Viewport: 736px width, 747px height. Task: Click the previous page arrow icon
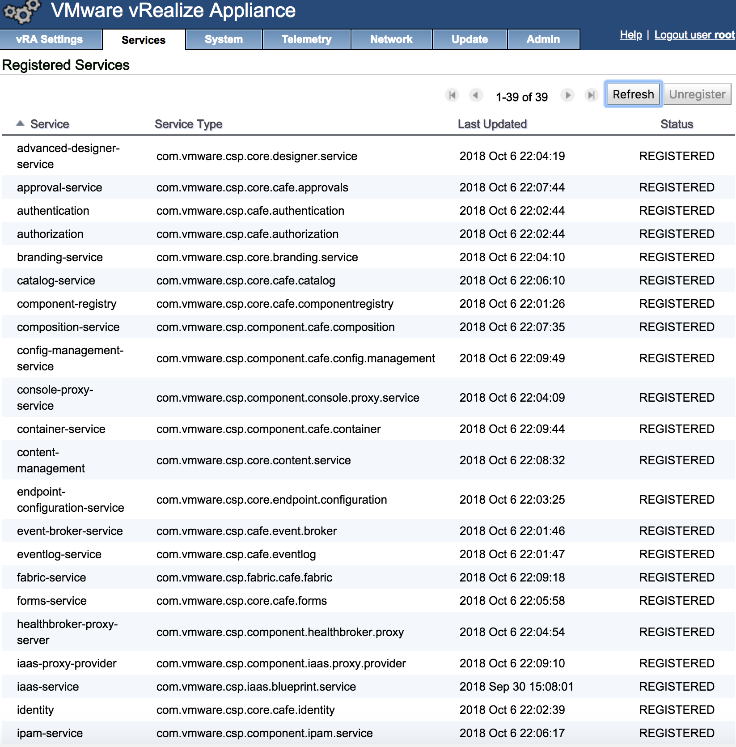pyautogui.click(x=476, y=95)
